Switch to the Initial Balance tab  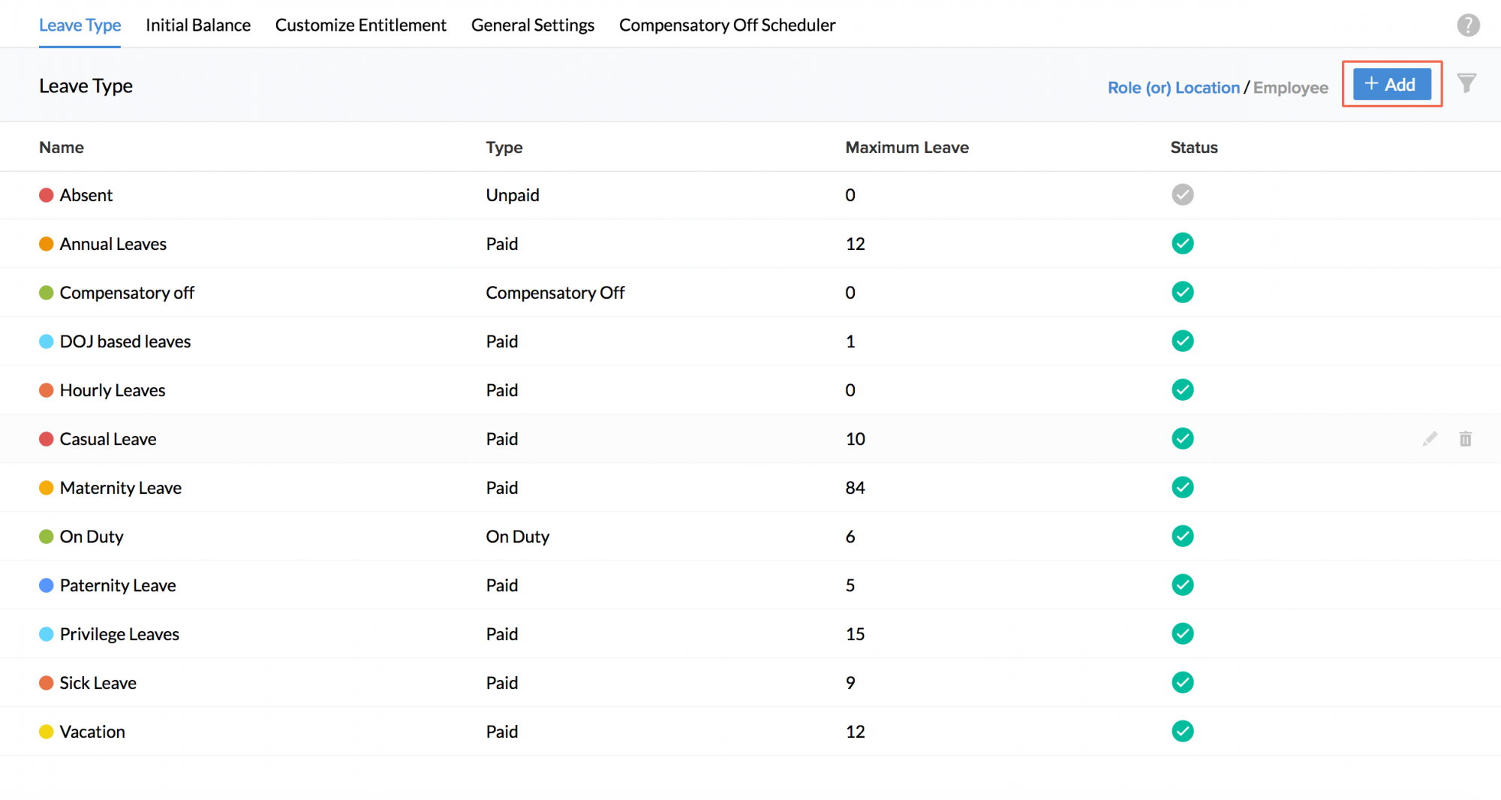point(198,26)
